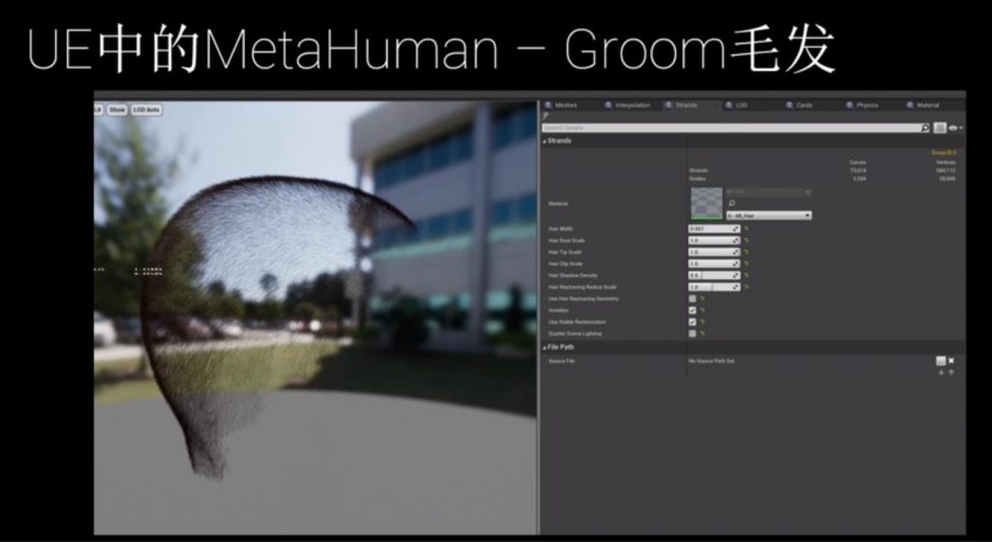This screenshot has height=542, width=992.
Task: Reset Hair Tip Scale to default
Action: coord(747,252)
